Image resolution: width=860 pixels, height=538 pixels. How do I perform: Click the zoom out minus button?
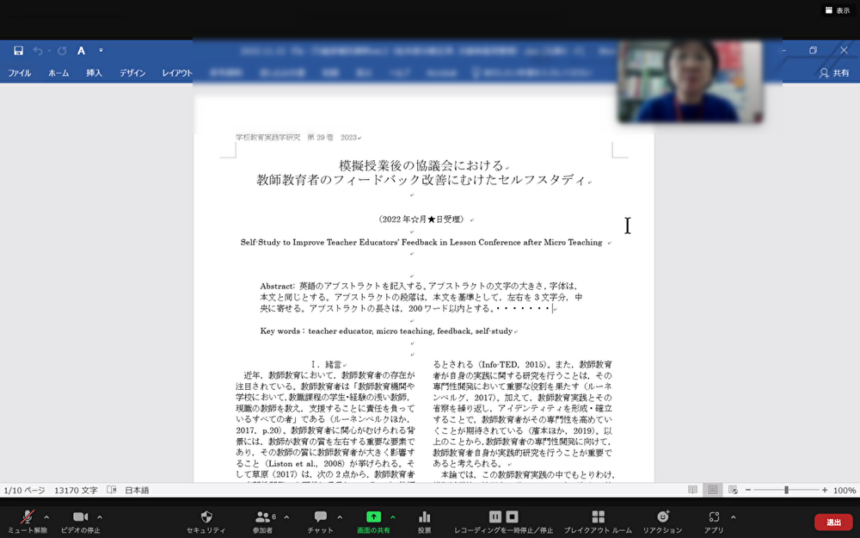pyautogui.click(x=747, y=490)
